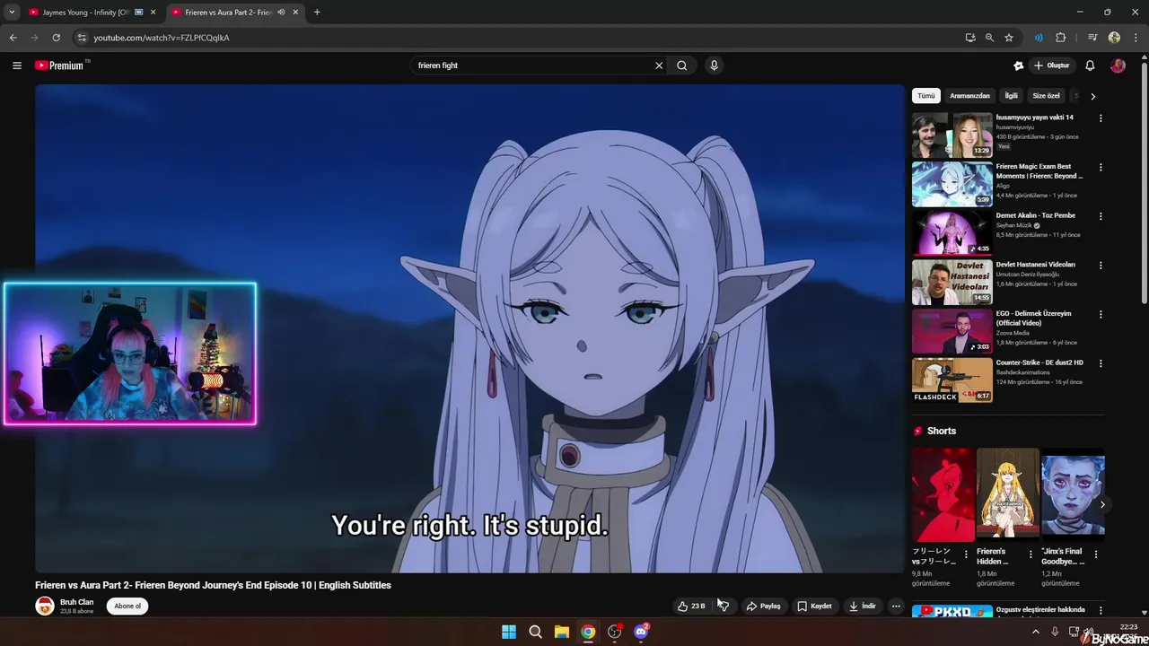Screen dimensions: 1149x646
Task: Open the Chrome profile avatar
Action: pos(1114,38)
